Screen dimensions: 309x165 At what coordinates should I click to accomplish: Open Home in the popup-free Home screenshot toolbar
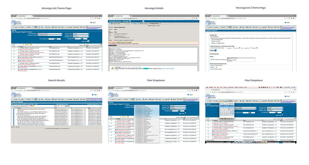[15, 27]
